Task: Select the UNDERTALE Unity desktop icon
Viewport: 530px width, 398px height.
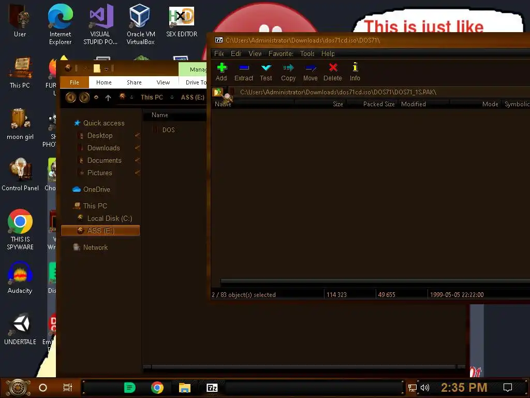Action: [x=20, y=329]
